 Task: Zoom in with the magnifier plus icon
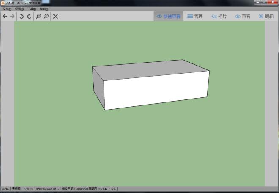38,17
